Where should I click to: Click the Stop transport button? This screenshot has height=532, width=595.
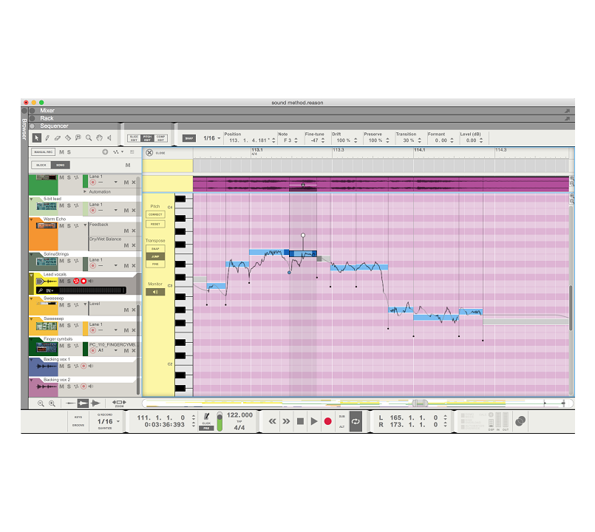[x=300, y=421]
